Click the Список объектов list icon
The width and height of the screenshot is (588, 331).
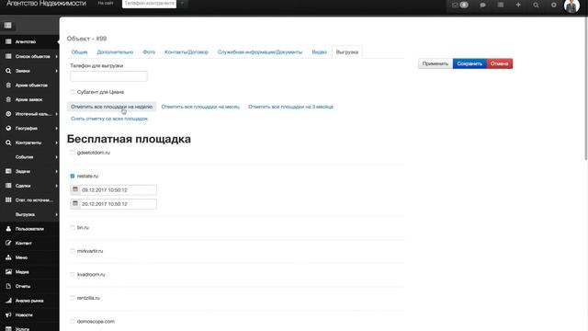point(8,56)
